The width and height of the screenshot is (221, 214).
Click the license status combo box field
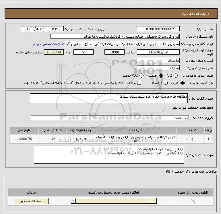[x=114, y=201]
